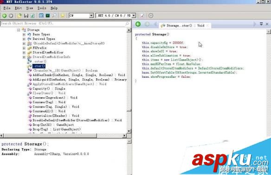This screenshot has height=175, width=271.
Task: Click the Search magnifier toolbar icon
Action: point(54,16)
